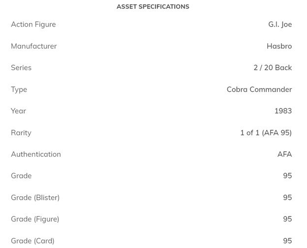Click the Grade (Figure) label
Image resolution: width=307 pixels, height=248 pixels.
coord(35,219)
